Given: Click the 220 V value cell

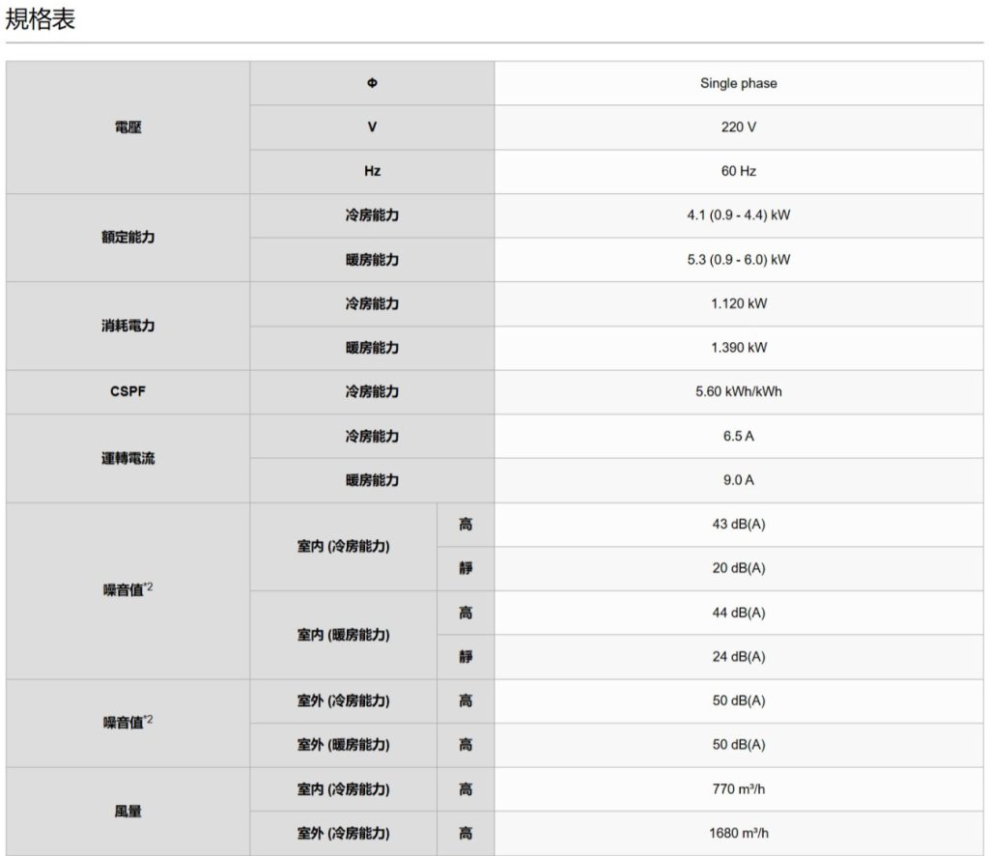Looking at the screenshot, I should pos(738,128).
